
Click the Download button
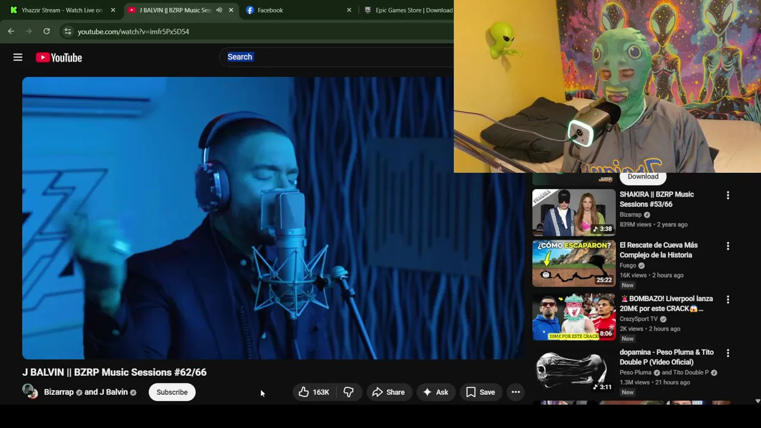click(x=643, y=177)
